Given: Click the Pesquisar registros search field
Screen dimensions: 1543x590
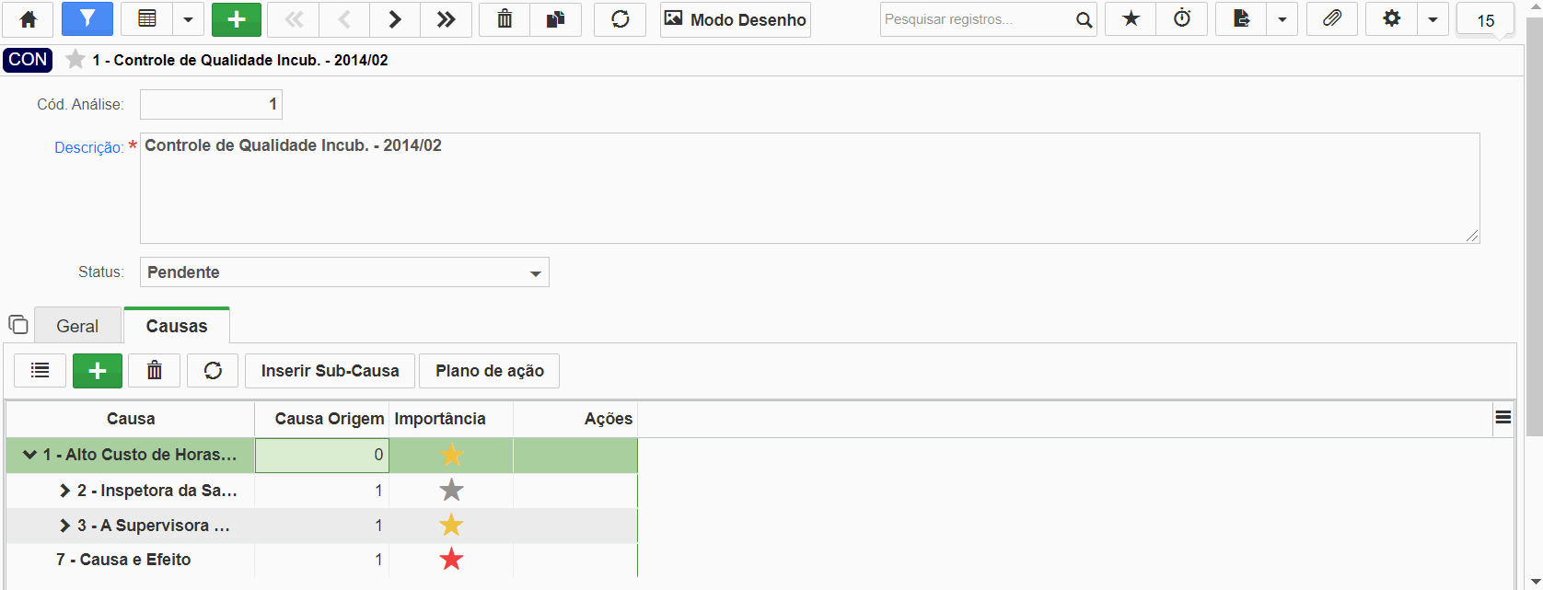Looking at the screenshot, I should pos(977,19).
